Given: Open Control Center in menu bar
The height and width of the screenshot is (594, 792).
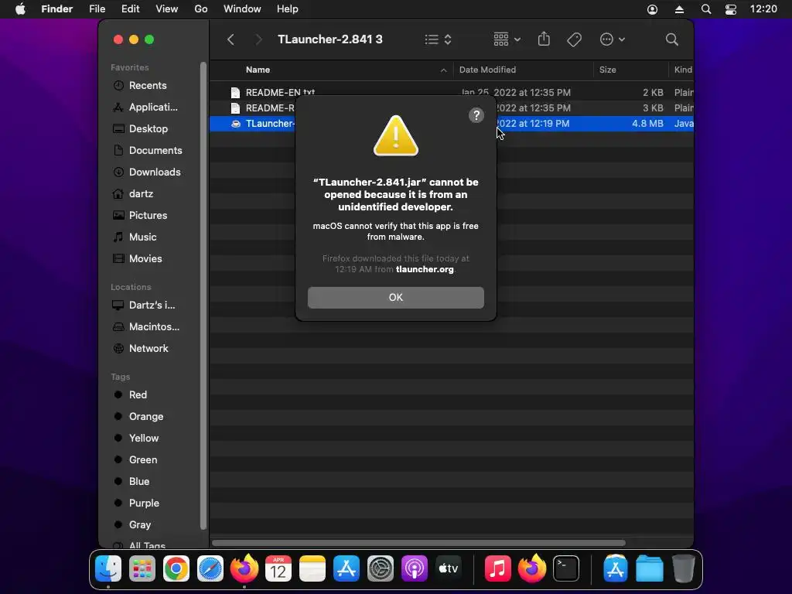Looking at the screenshot, I should [x=730, y=9].
